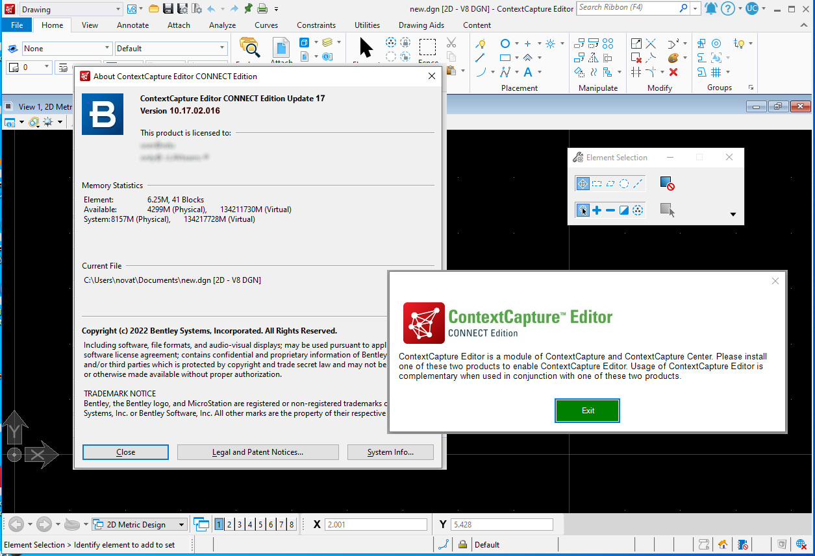Click the green Exit button
Screen dimensions: 815x556
(588, 411)
